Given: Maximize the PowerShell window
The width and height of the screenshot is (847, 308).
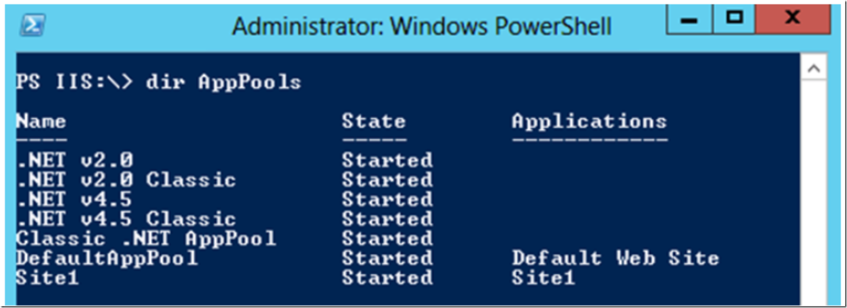Looking at the screenshot, I should (x=734, y=19).
